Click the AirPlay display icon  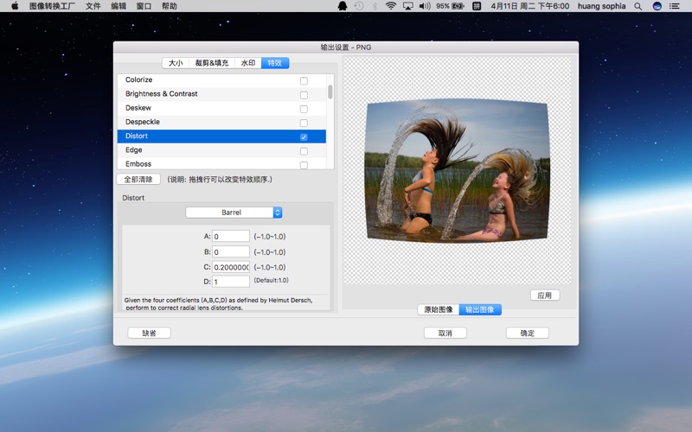pyautogui.click(x=407, y=6)
